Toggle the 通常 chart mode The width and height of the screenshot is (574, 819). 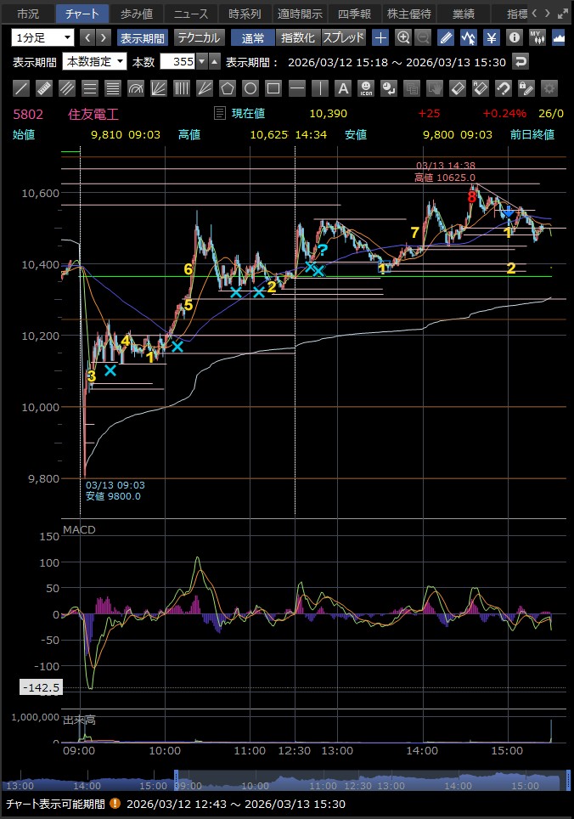[253, 37]
